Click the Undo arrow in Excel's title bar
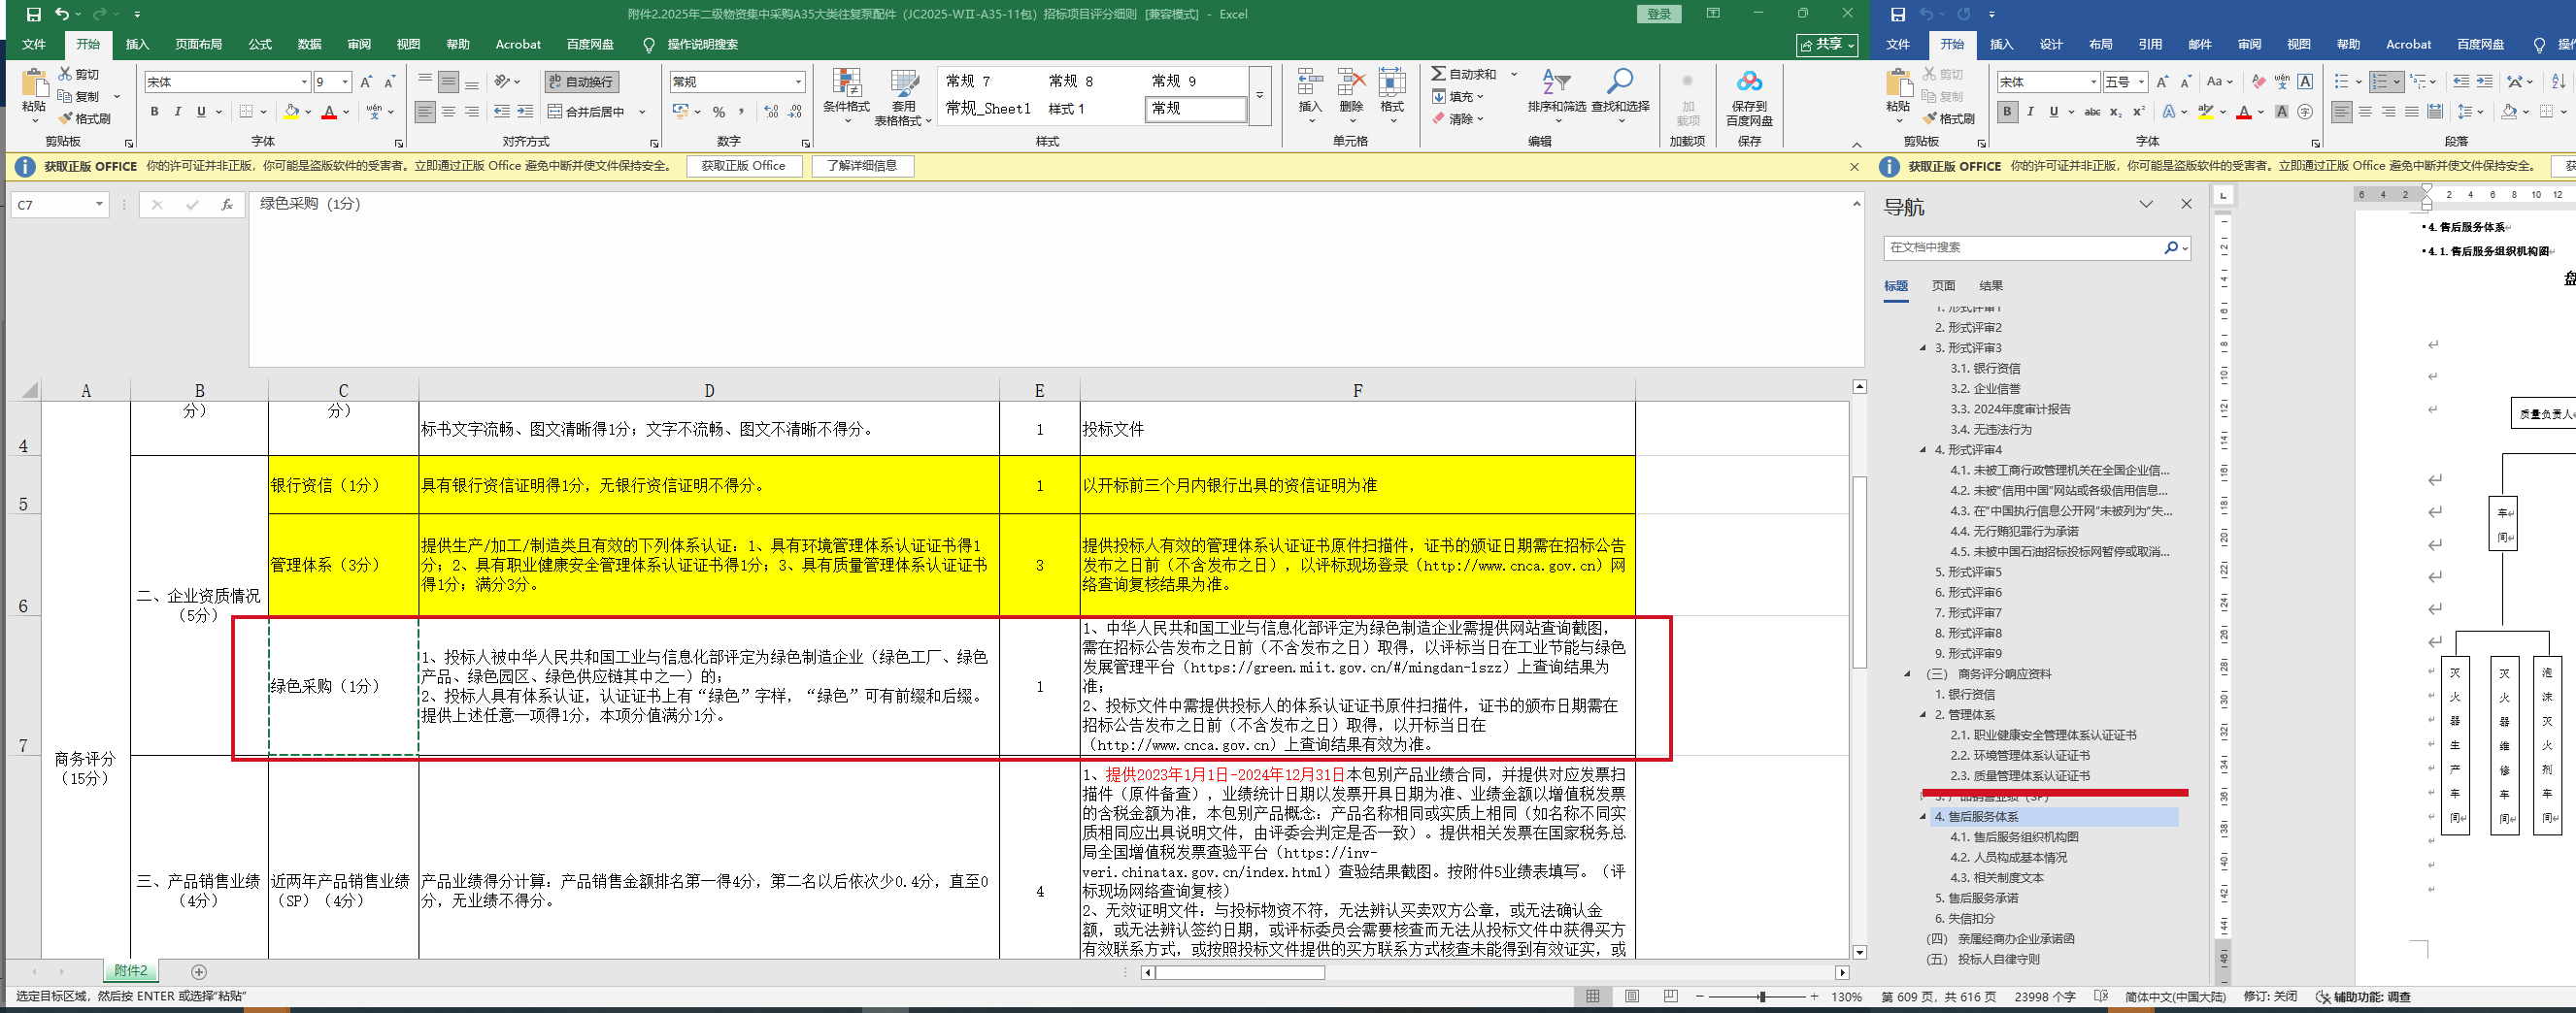 (62, 14)
